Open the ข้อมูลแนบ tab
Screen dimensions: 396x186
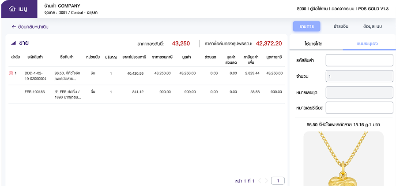tap(373, 26)
